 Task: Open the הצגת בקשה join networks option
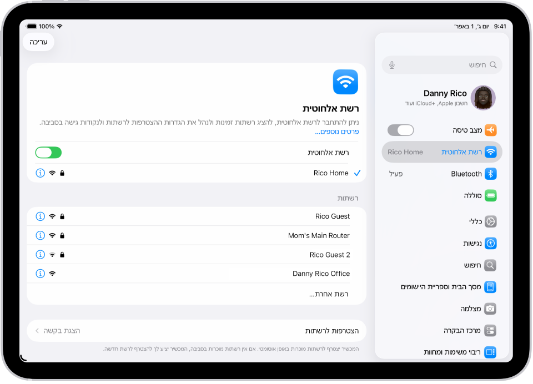(197, 331)
